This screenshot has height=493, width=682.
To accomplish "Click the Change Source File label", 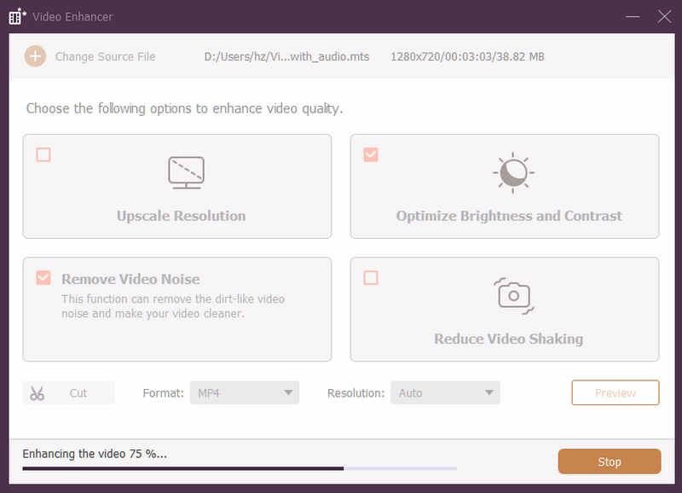I will tap(105, 57).
